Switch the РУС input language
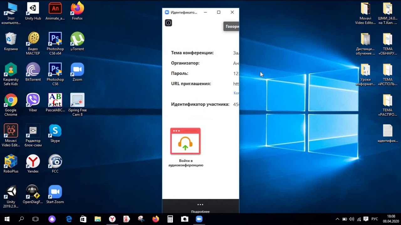 (375, 219)
